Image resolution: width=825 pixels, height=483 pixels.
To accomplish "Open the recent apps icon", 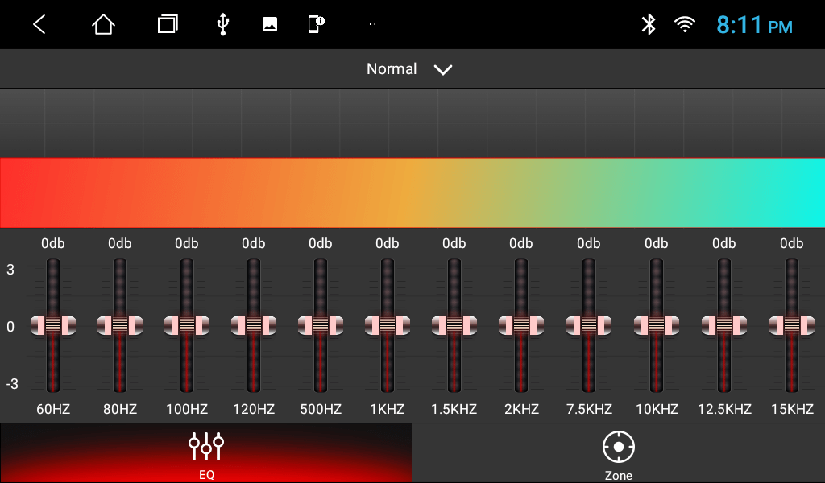I will pyautogui.click(x=167, y=25).
